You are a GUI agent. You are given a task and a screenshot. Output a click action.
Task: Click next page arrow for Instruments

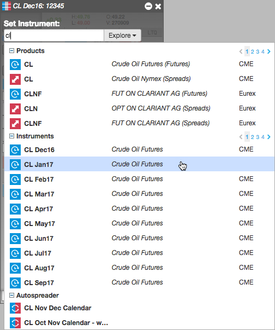(x=269, y=137)
